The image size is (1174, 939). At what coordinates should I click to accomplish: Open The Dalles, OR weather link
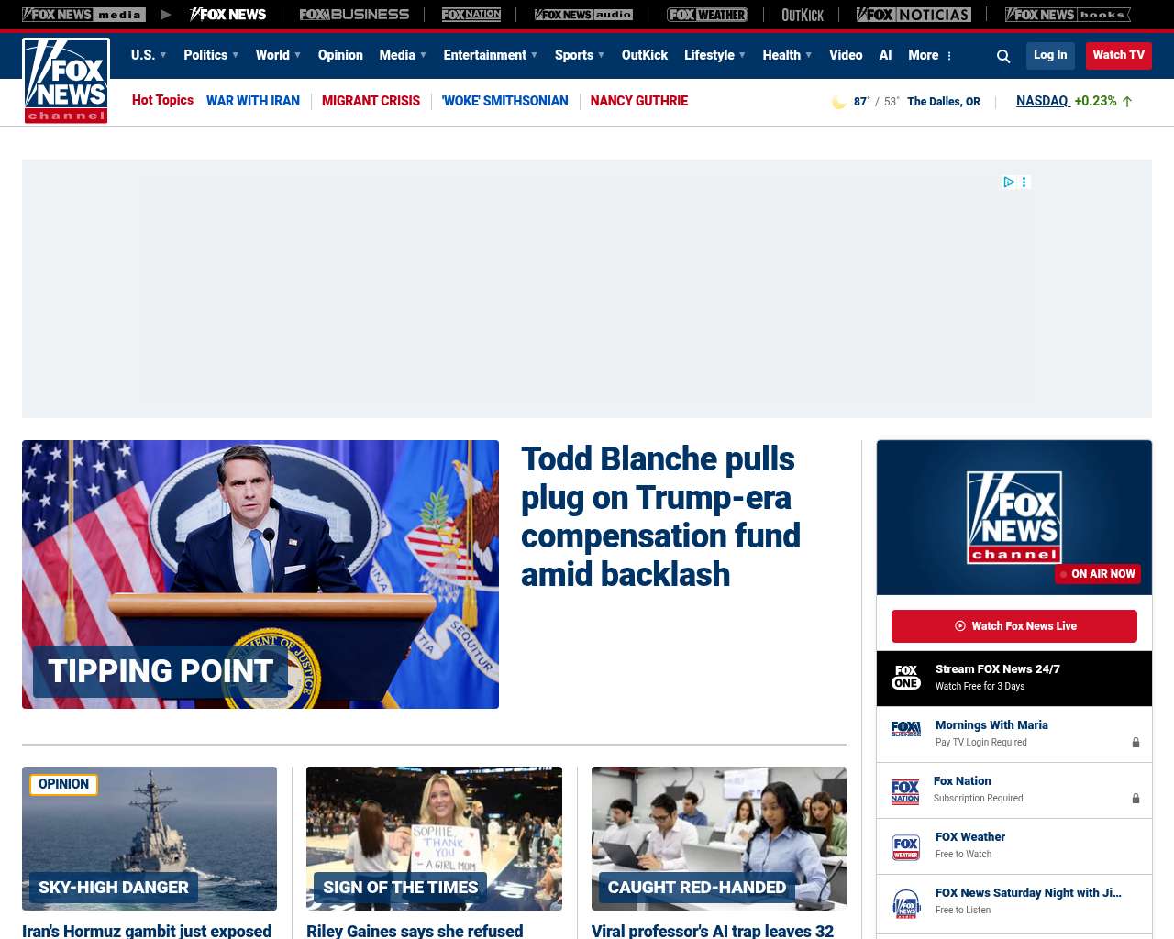[x=944, y=102]
